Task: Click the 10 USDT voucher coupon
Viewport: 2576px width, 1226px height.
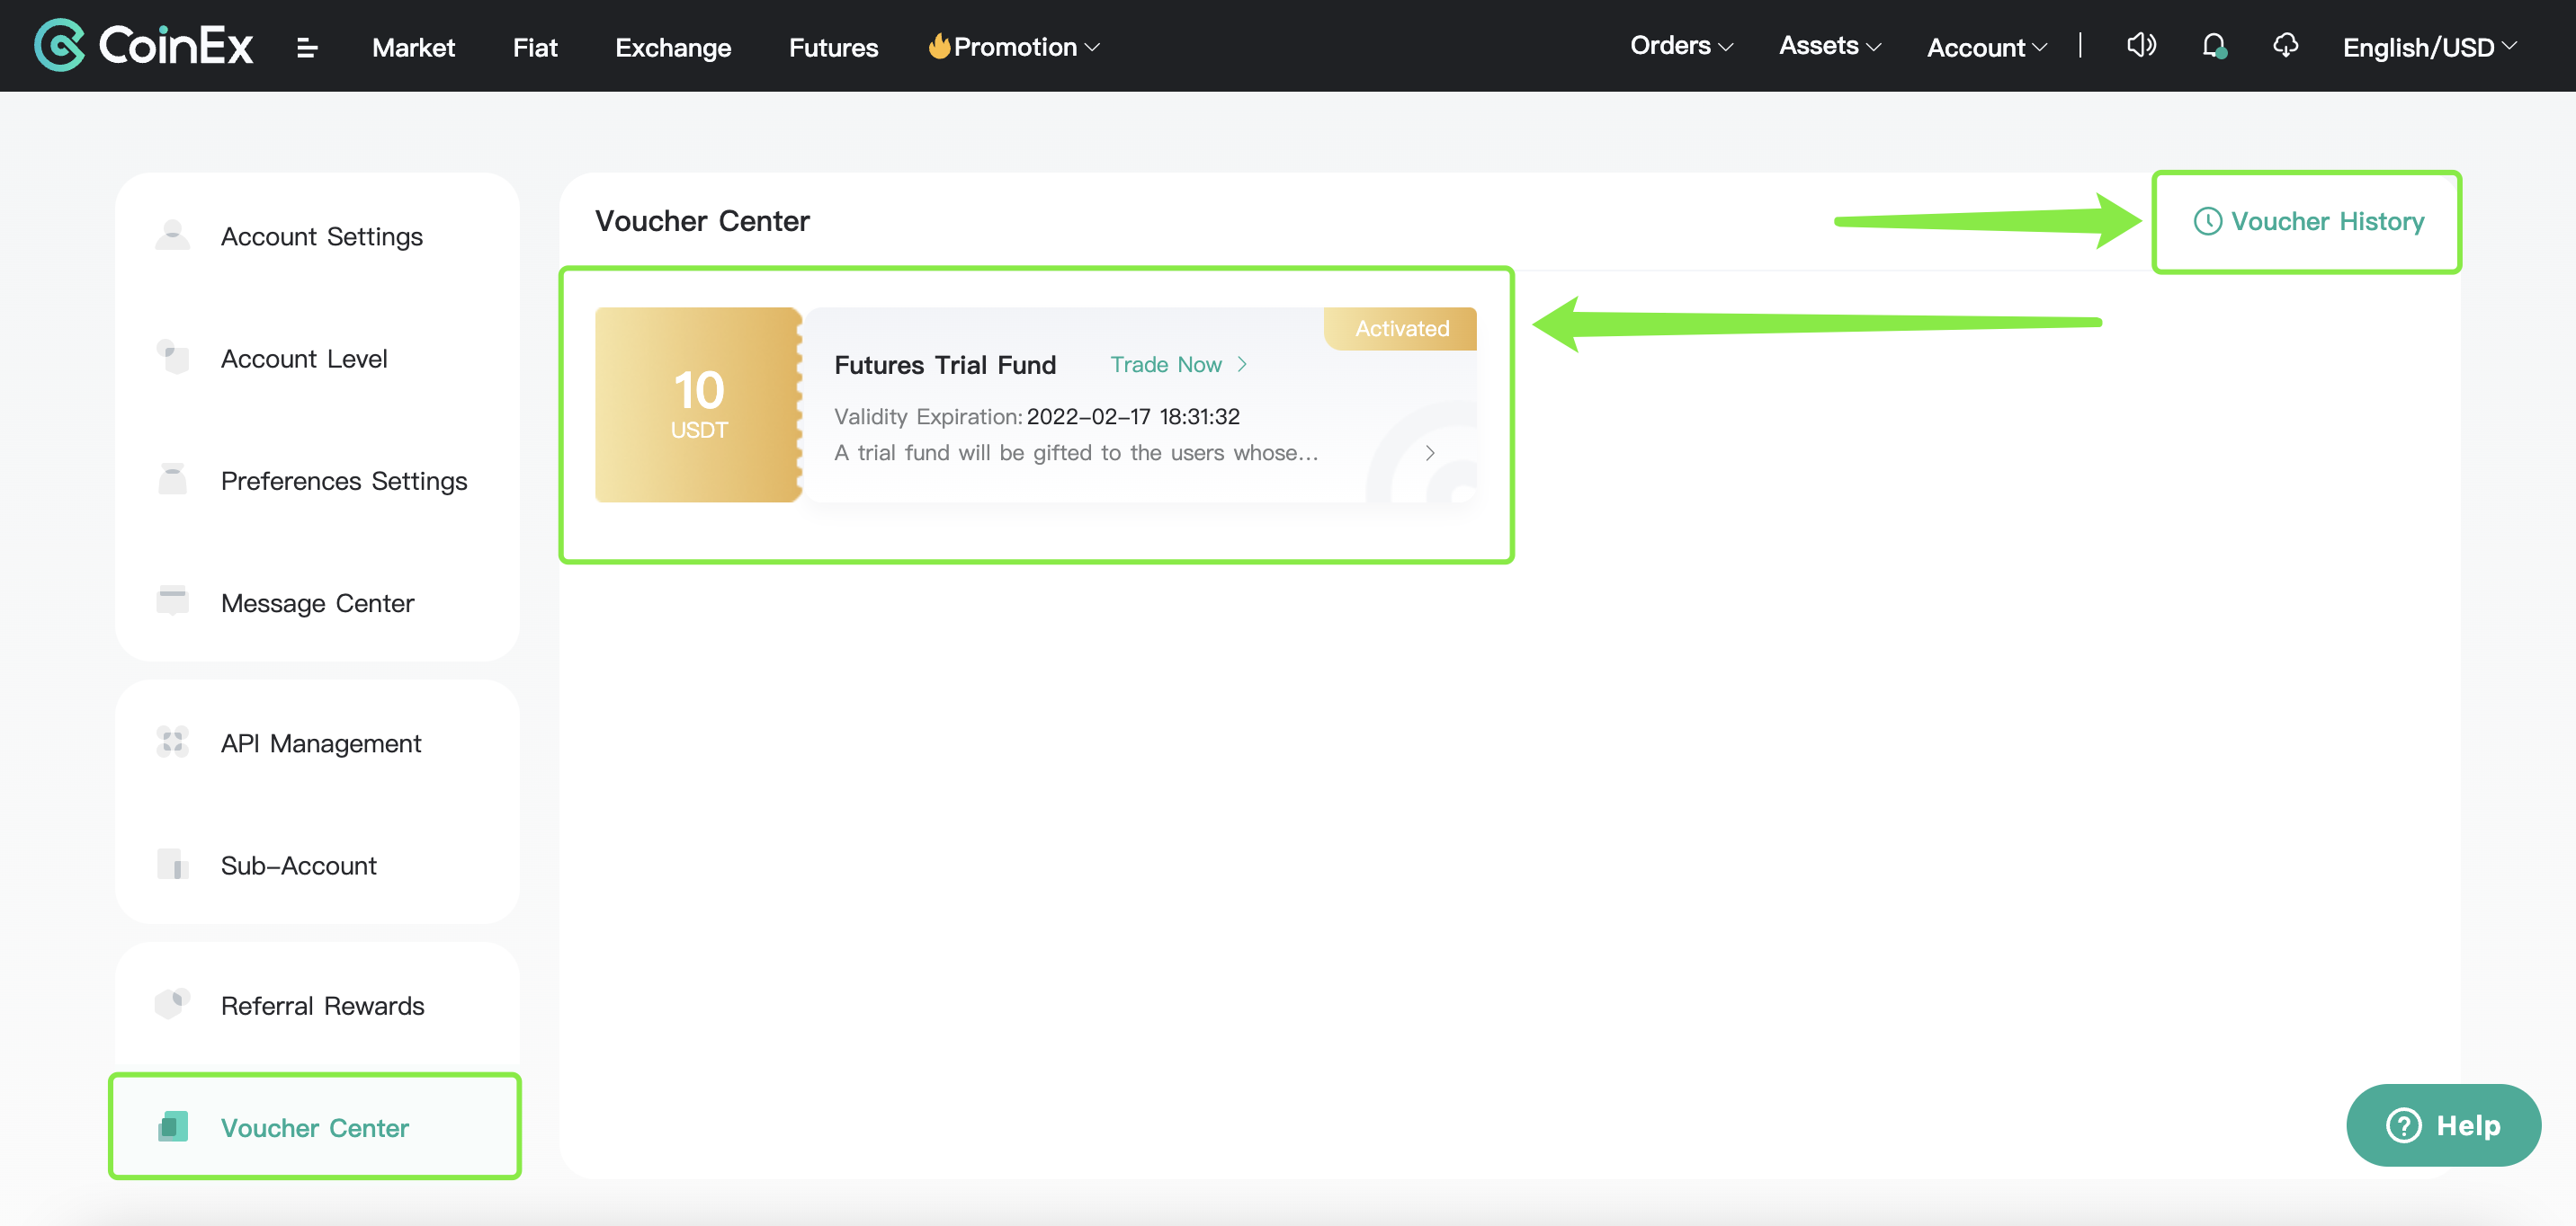Action: pos(699,404)
